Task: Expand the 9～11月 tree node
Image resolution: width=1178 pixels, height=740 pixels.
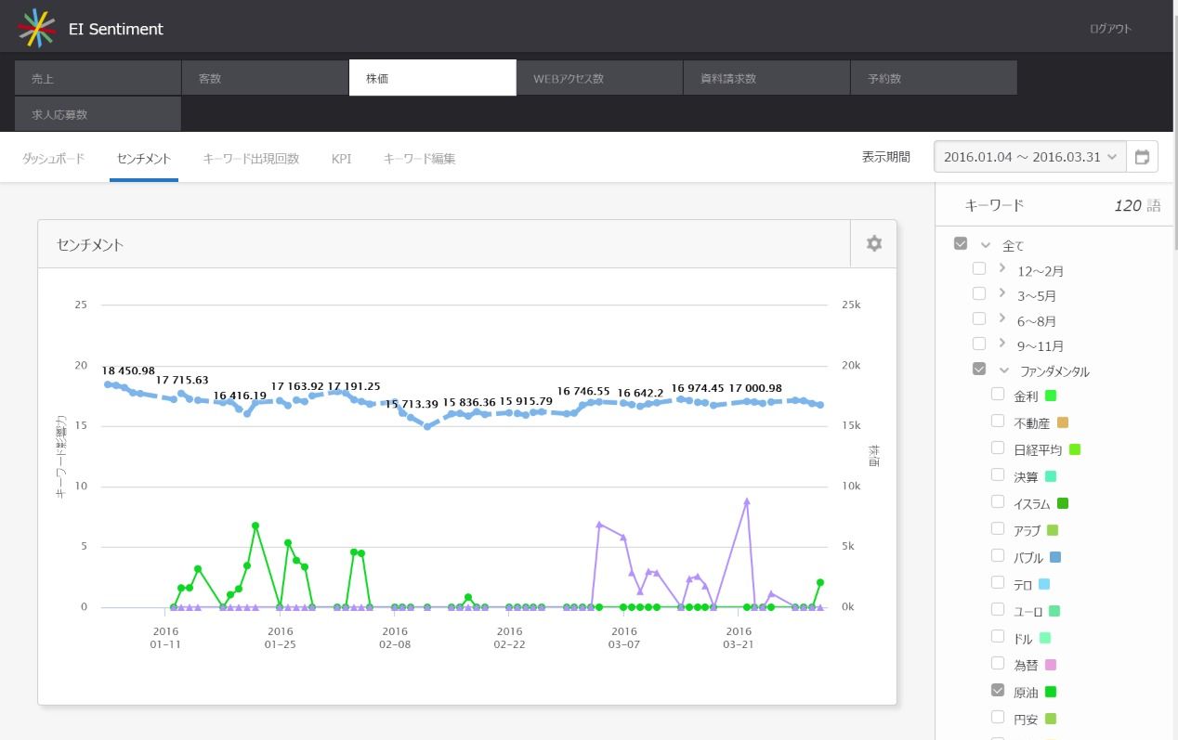Action: pos(1002,343)
